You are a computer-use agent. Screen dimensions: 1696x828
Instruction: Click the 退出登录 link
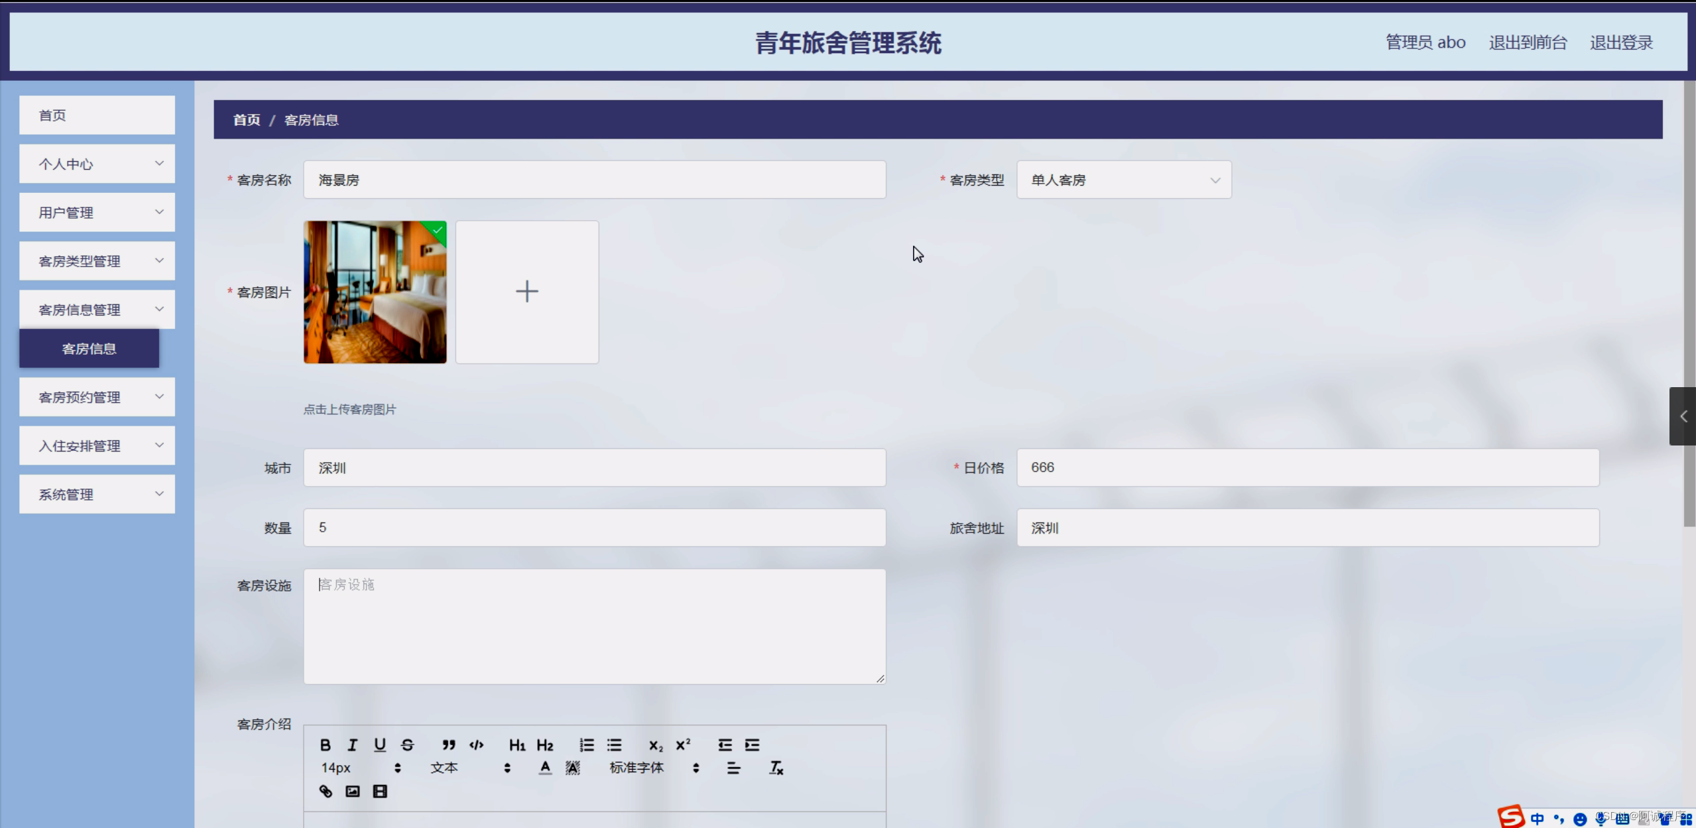pyautogui.click(x=1621, y=42)
